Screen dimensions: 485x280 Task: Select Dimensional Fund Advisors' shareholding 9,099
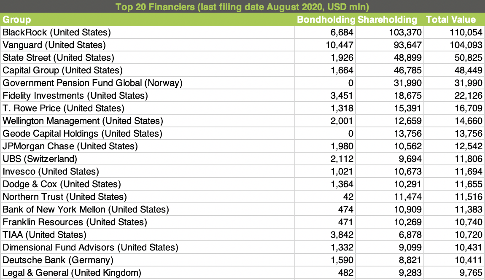coord(390,248)
